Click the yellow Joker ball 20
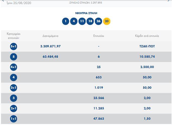172x125 pixels. (x=107, y=21)
